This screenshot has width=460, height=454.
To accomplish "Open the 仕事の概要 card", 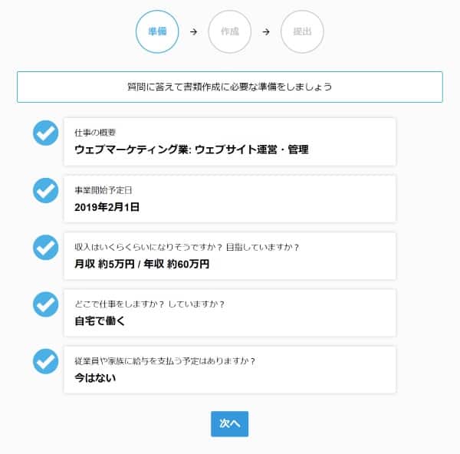I will click(x=229, y=142).
